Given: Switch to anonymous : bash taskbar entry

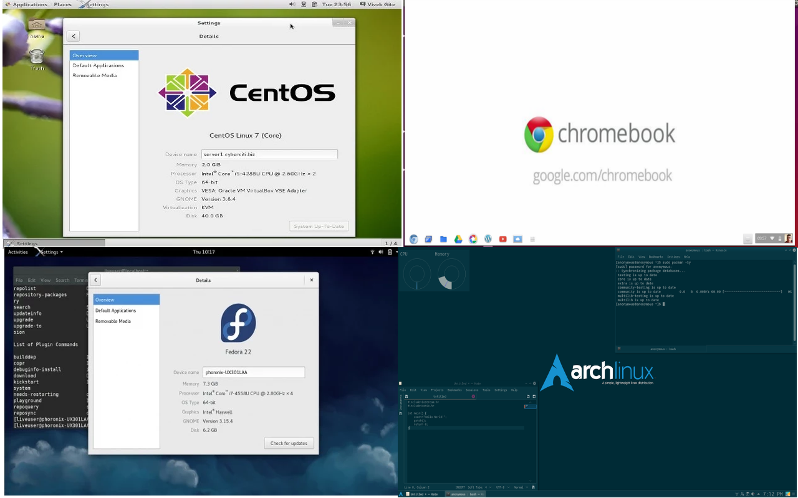Looking at the screenshot, I should coord(465,494).
